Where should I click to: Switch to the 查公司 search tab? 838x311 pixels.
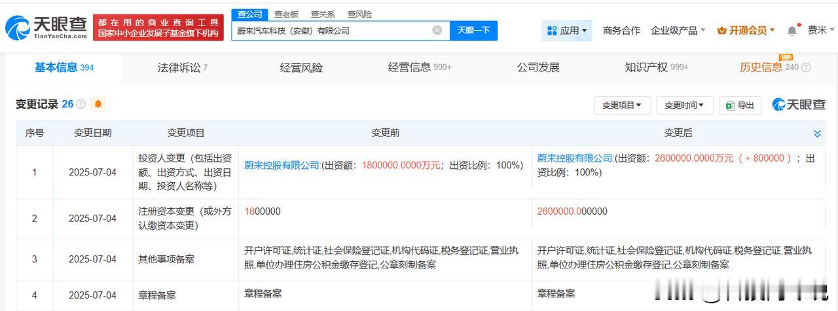pos(249,14)
